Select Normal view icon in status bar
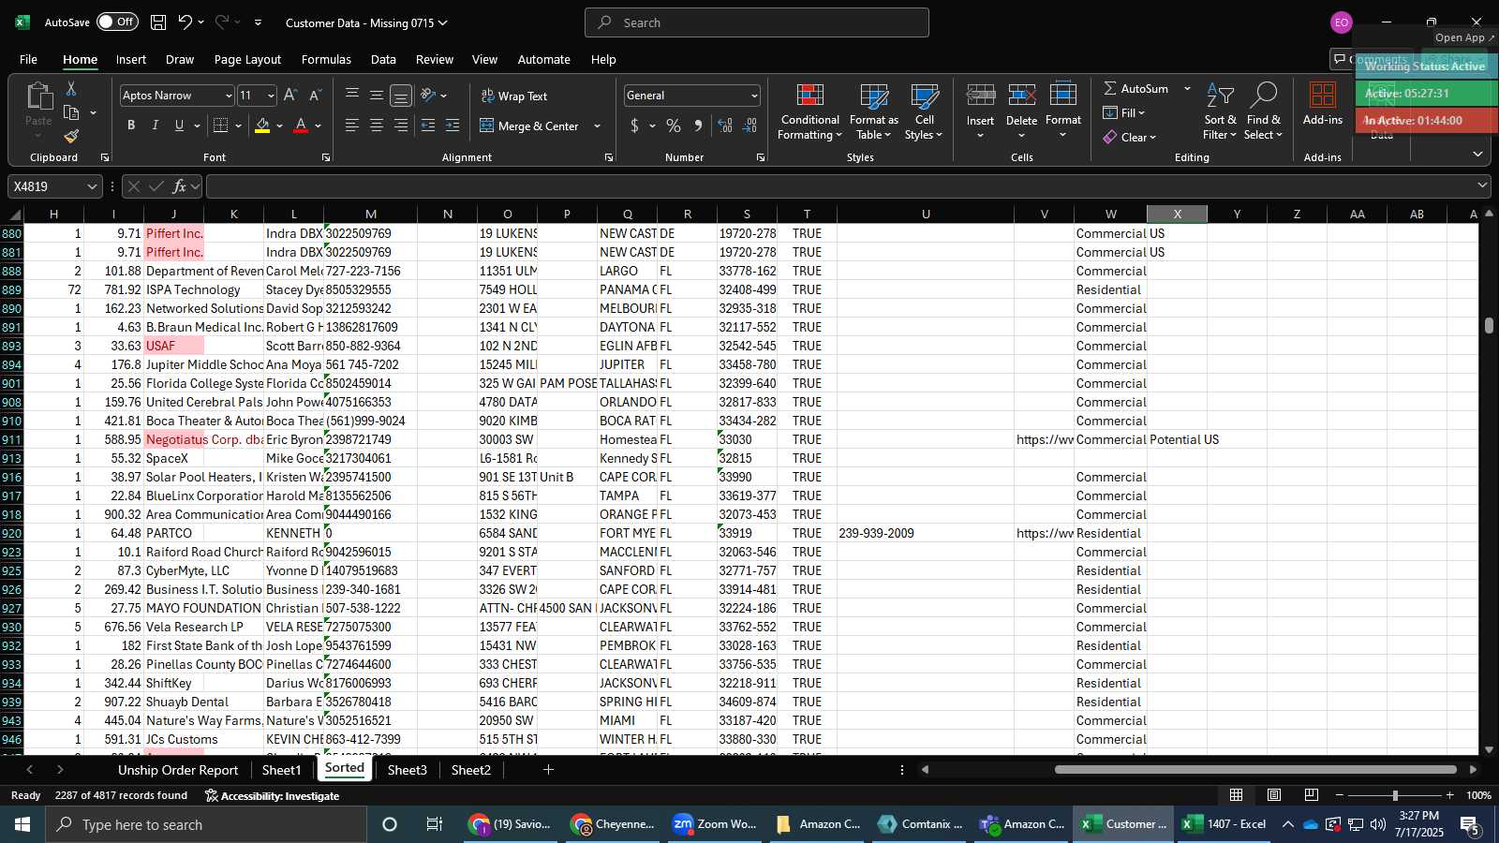Image resolution: width=1499 pixels, height=843 pixels. tap(1237, 795)
